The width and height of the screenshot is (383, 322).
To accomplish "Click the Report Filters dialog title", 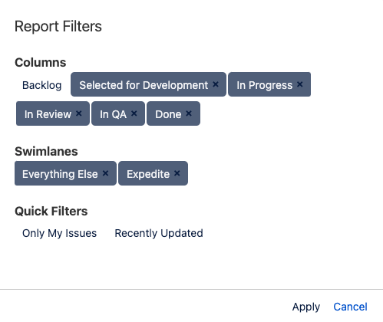I will [x=58, y=26].
